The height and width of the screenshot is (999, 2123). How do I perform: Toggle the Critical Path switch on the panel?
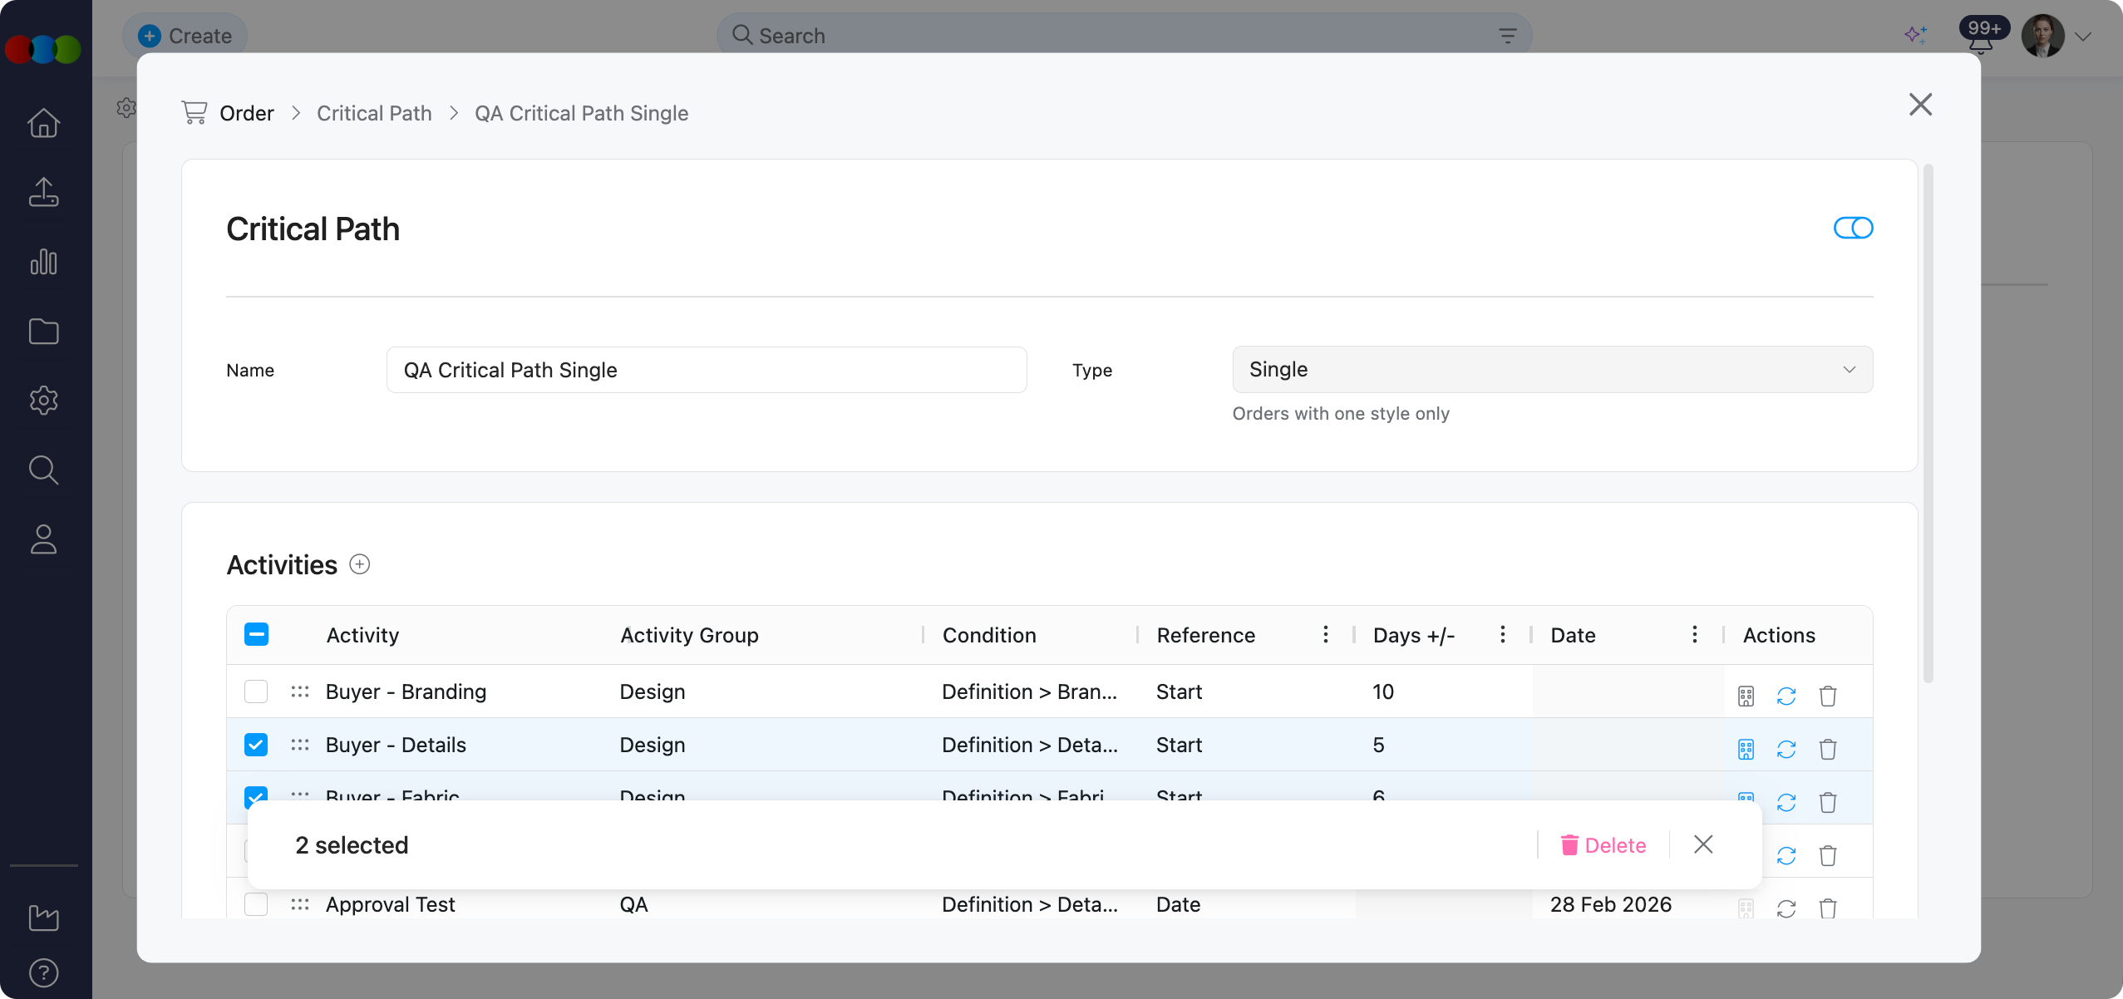pyautogui.click(x=1853, y=228)
